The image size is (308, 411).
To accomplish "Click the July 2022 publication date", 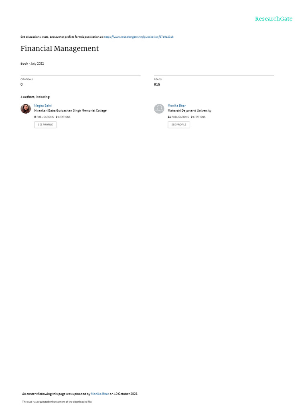I will (37, 64).
